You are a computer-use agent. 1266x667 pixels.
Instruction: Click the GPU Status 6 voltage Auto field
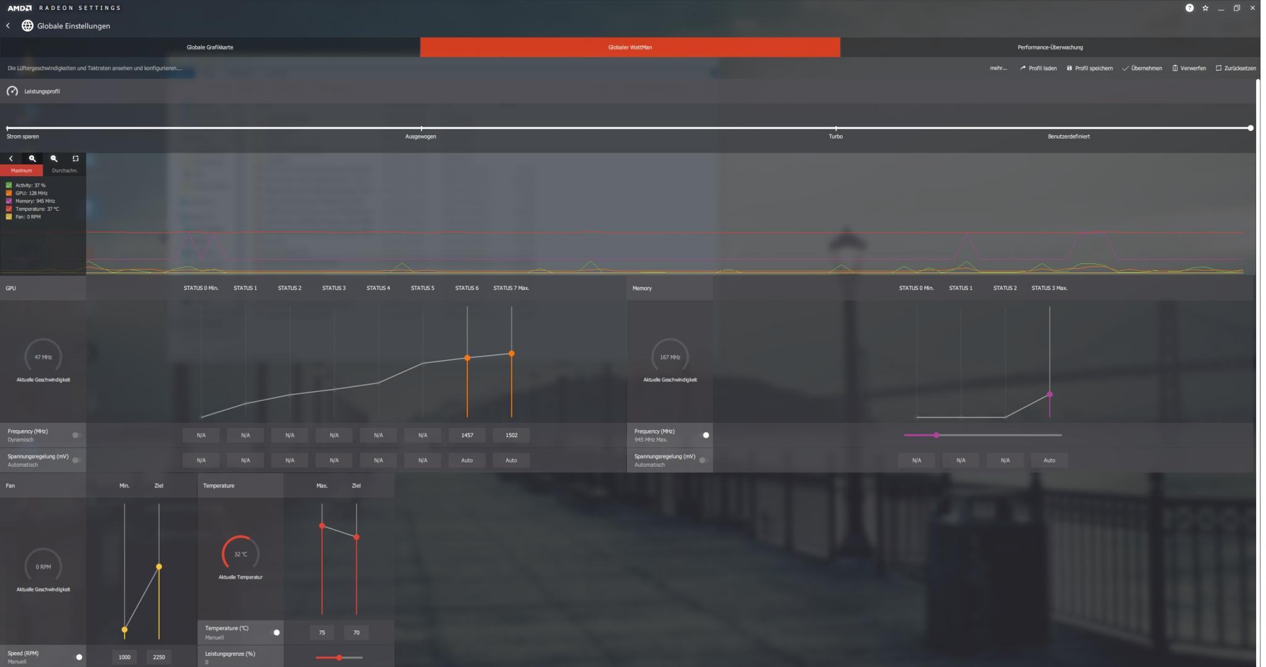click(467, 461)
